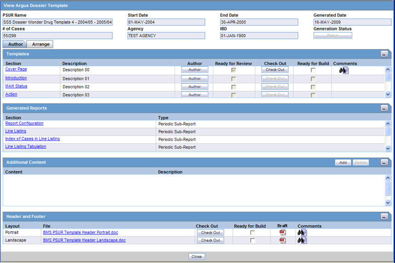Click the Check Out button in the Introduction row
395x263 pixels.
275,78
